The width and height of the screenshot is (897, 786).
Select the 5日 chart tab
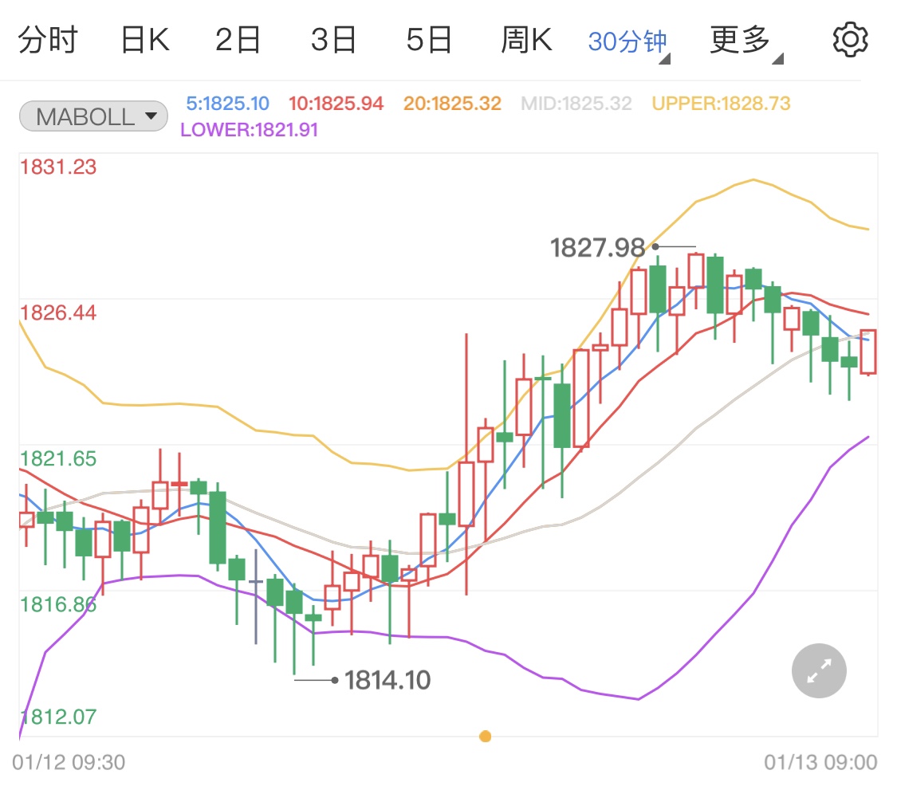[x=429, y=40]
